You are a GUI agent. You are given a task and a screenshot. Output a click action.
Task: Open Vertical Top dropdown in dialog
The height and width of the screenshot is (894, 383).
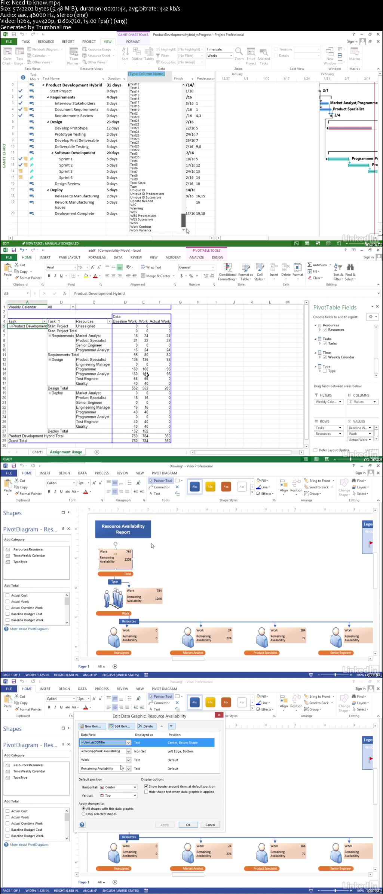[x=135, y=795]
